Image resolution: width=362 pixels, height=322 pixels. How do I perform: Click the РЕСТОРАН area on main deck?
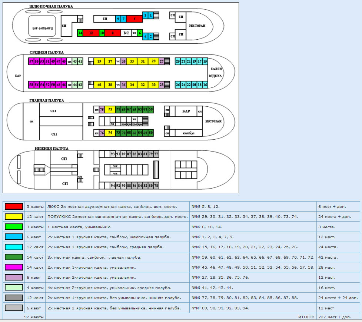(x=213, y=121)
